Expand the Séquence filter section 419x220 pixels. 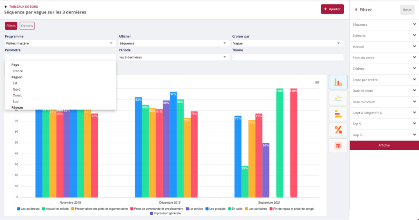coord(384,24)
